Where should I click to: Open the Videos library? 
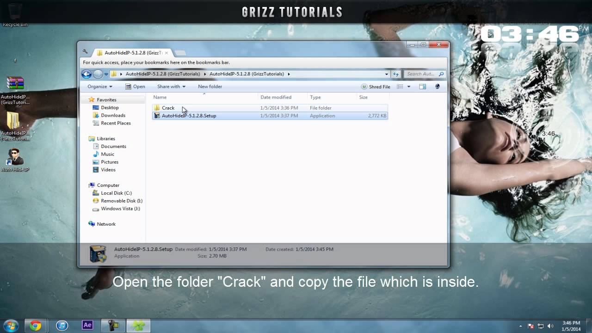point(108,170)
